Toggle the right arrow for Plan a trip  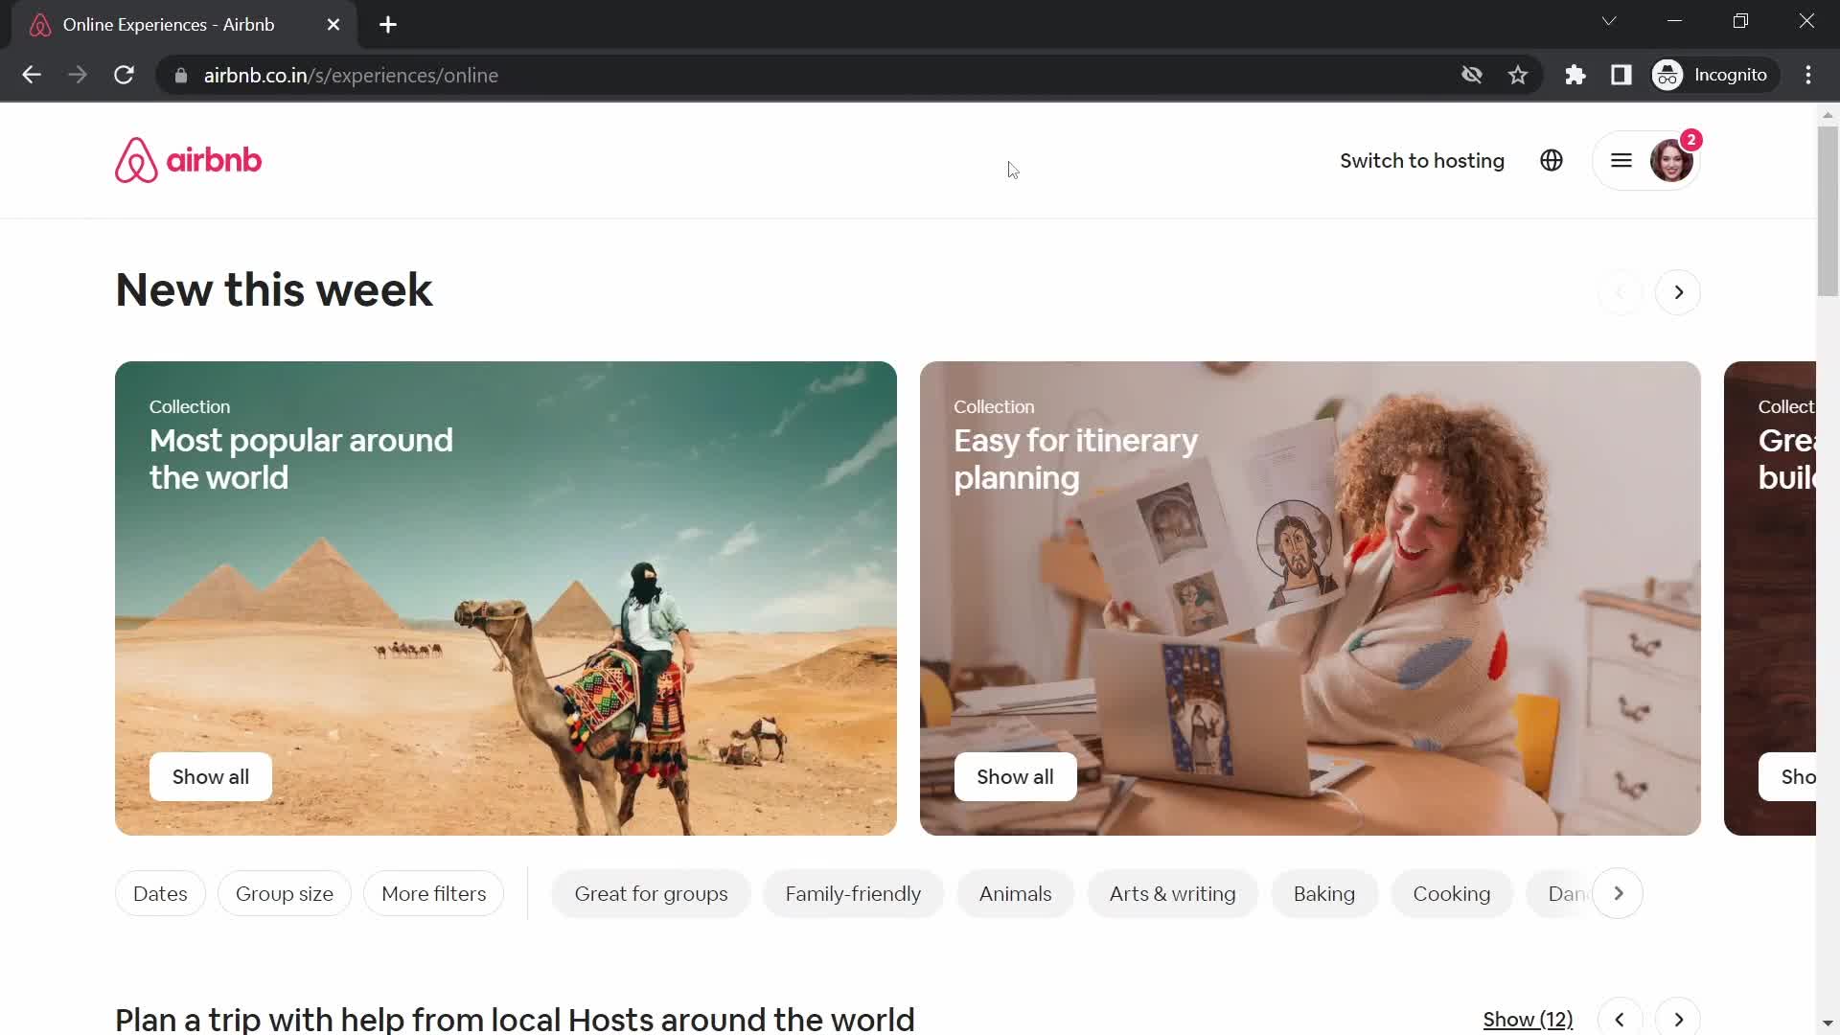[1678, 1019]
